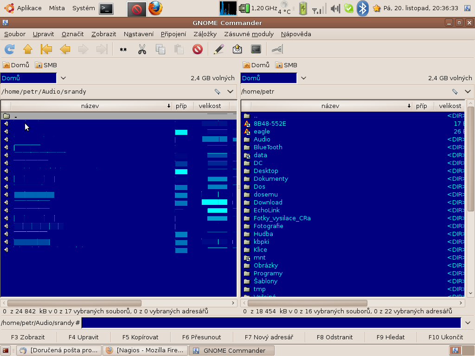Click the show desktop icon in bottom panel
The height and width of the screenshot is (356, 475).
tap(6, 350)
